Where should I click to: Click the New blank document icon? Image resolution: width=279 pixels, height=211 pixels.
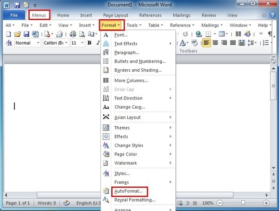point(8,34)
